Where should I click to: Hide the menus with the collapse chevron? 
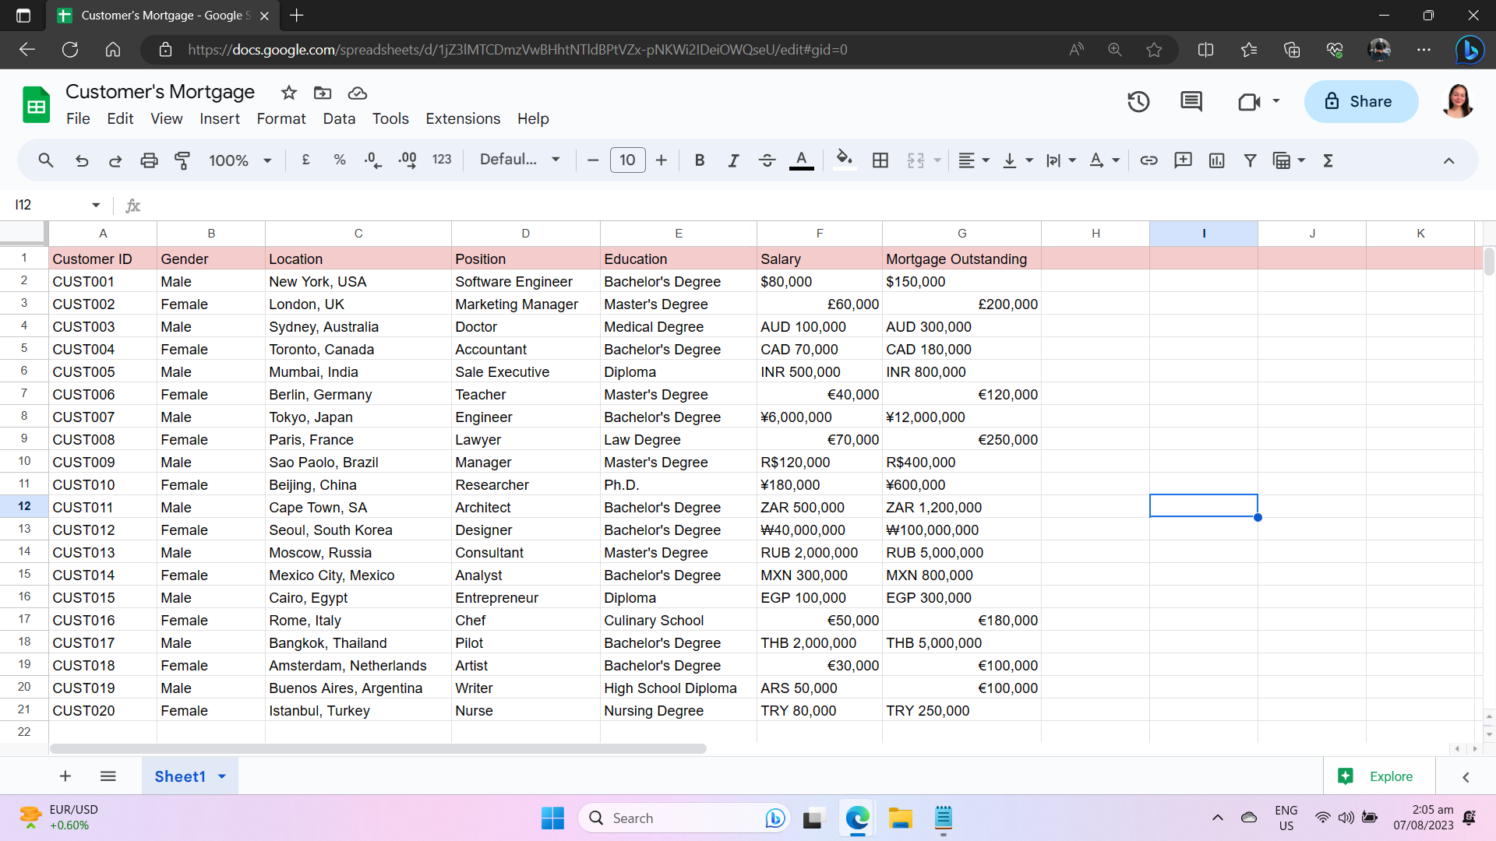click(1448, 160)
